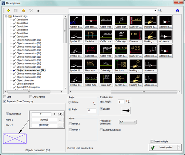Choose the Floor tray symbol thumbnail

(91, 65)
